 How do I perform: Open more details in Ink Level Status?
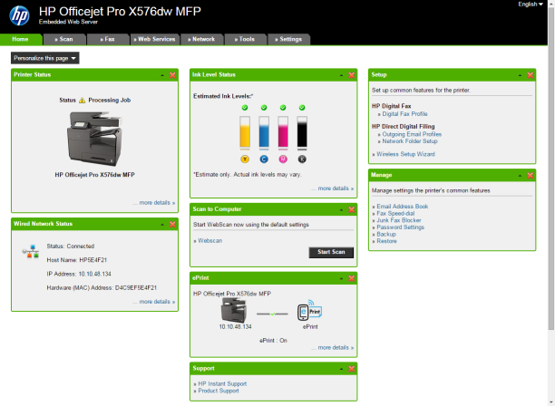[x=333, y=188]
